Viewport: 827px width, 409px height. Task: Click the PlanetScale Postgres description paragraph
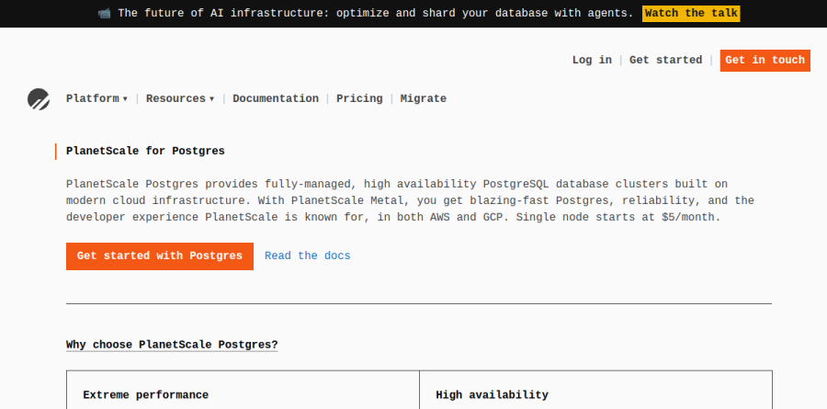click(x=410, y=200)
